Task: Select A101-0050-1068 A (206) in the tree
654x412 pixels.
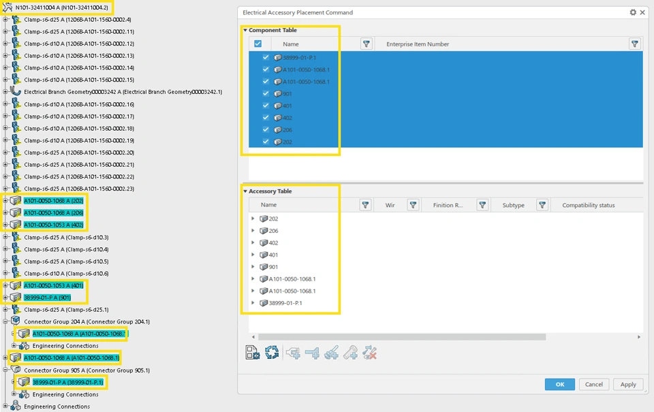Action: (53, 212)
